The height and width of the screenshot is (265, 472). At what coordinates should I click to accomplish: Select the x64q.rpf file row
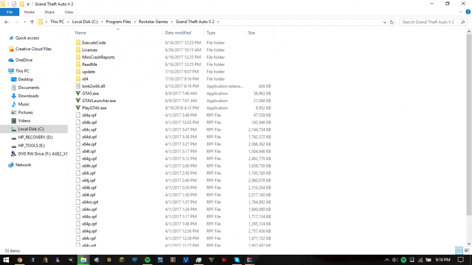coord(173,231)
